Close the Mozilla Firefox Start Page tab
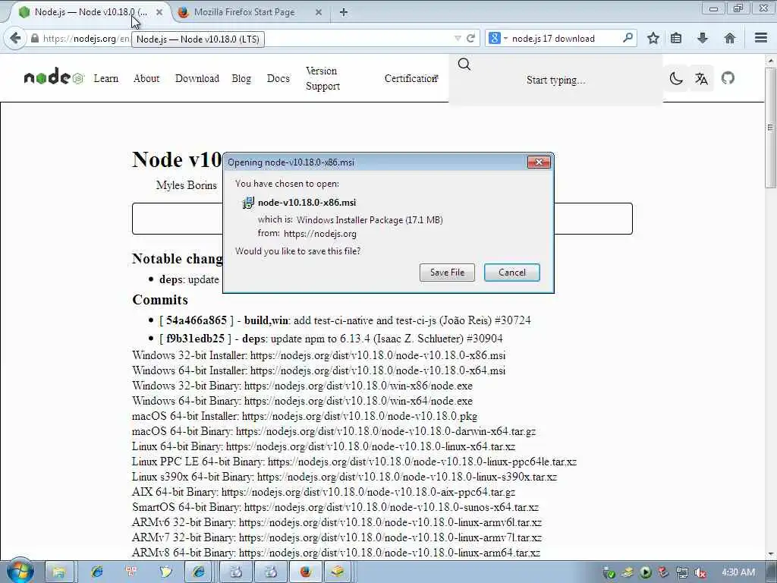Screen dimensions: 777x583 coord(319,12)
